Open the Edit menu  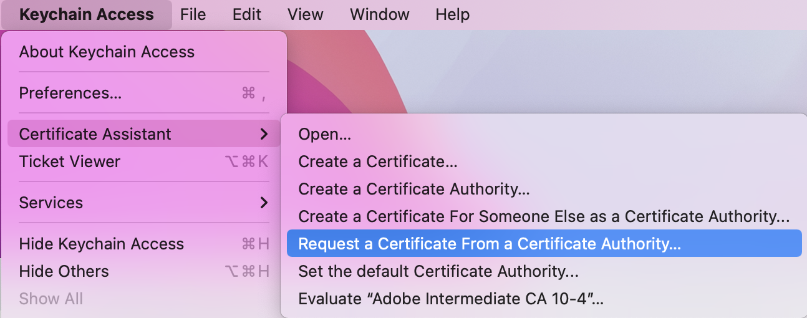[247, 14]
